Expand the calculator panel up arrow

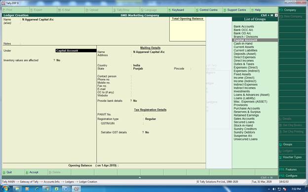point(140,177)
